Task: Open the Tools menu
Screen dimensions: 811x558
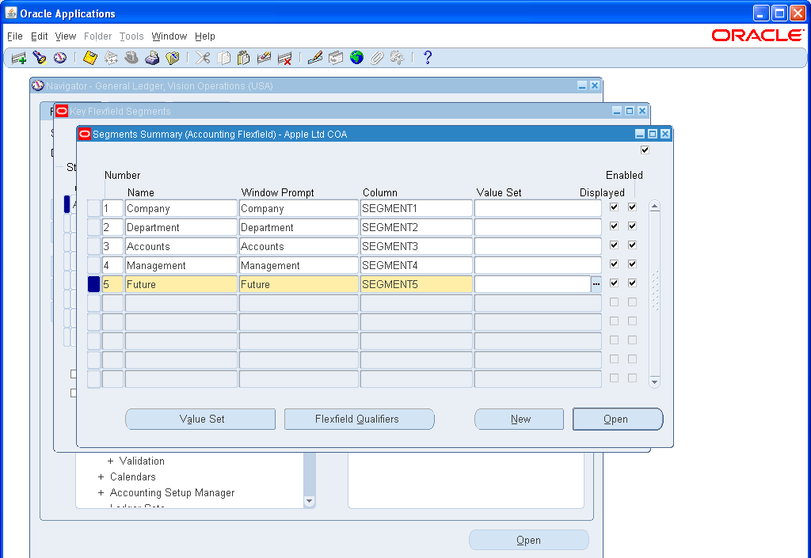Action: tap(131, 36)
